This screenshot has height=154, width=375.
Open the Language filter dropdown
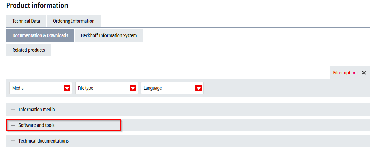[x=172, y=88]
